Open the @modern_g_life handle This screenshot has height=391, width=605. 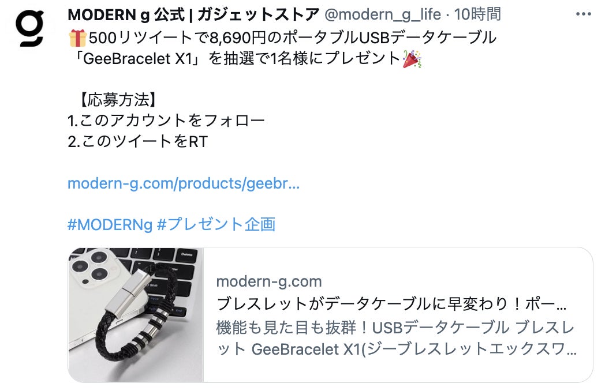point(382,14)
